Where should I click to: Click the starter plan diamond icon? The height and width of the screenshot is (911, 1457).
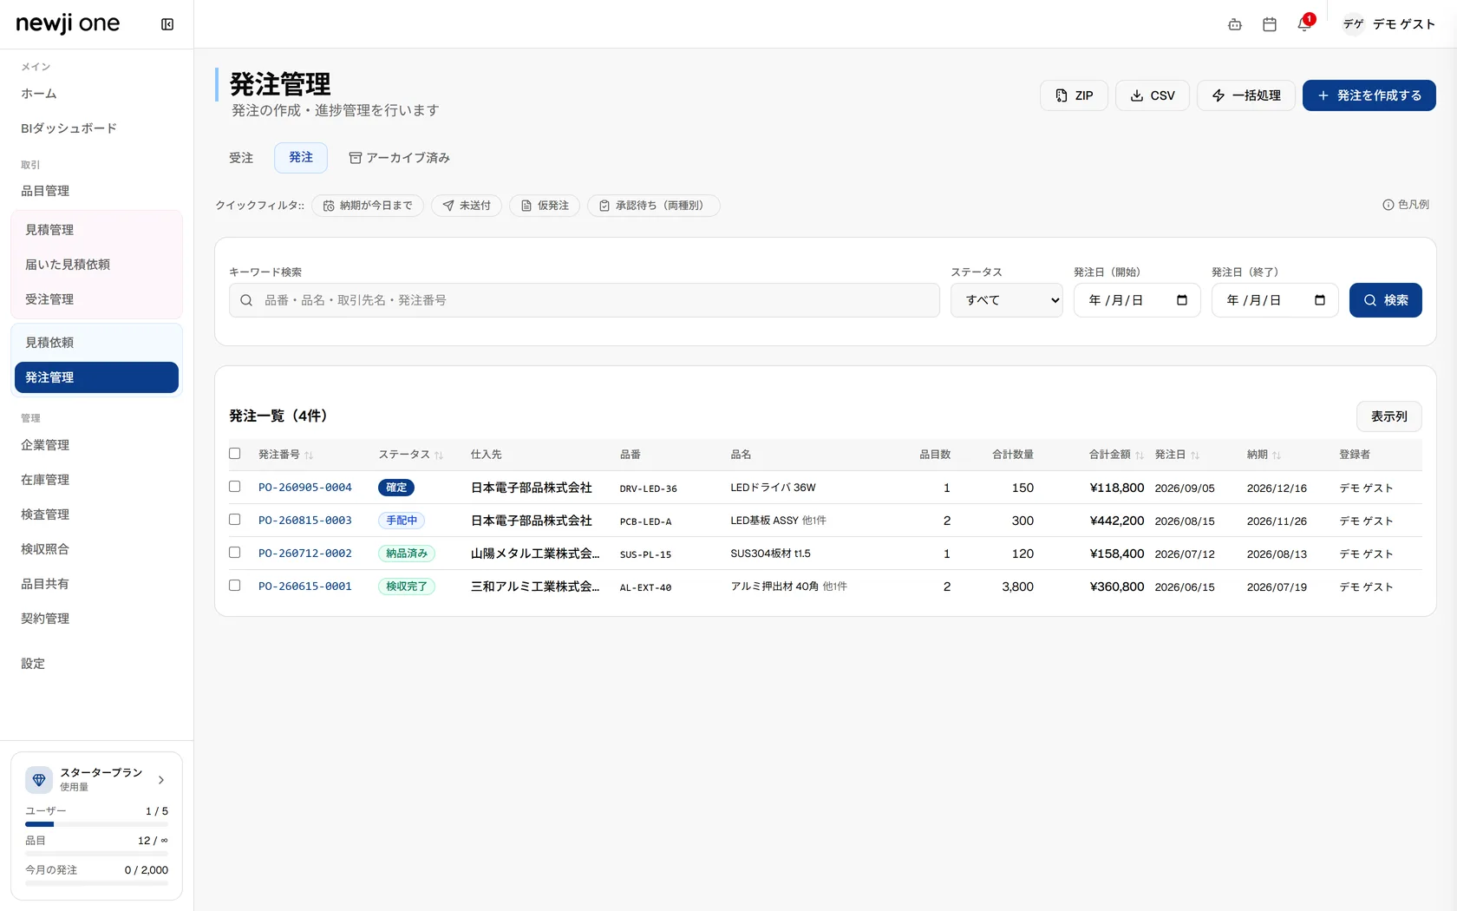point(39,779)
